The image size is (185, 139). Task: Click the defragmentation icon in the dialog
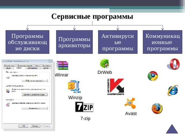pos(8,91)
